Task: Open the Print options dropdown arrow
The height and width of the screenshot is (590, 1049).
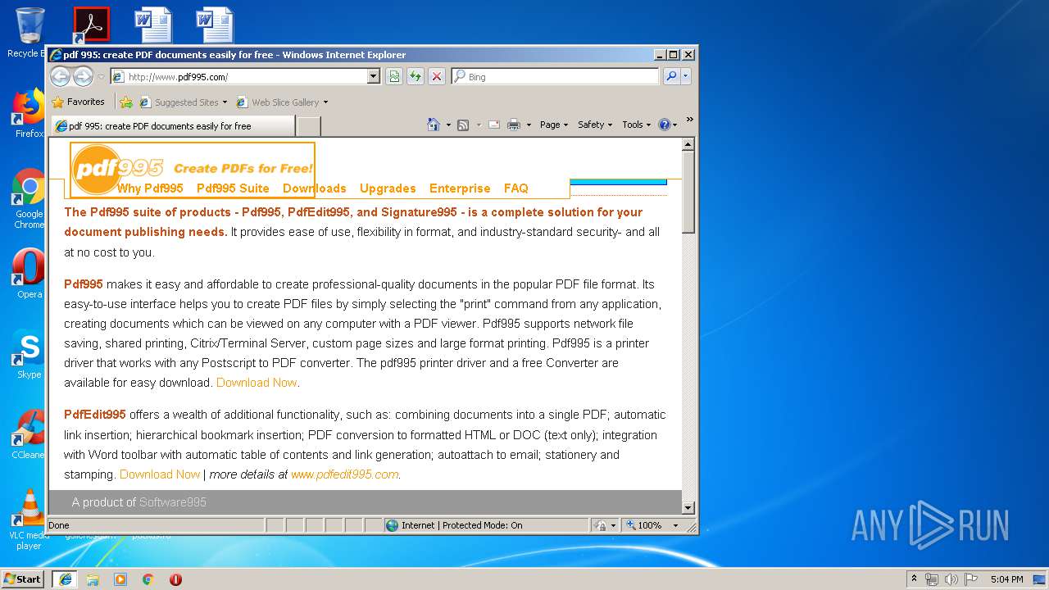Action: tap(529, 125)
